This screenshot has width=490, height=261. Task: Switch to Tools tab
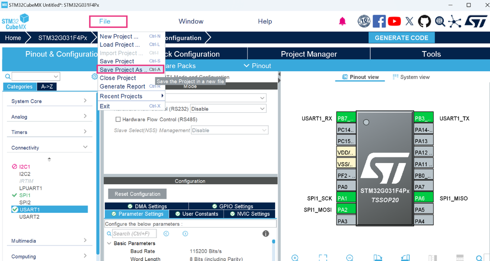(x=431, y=54)
